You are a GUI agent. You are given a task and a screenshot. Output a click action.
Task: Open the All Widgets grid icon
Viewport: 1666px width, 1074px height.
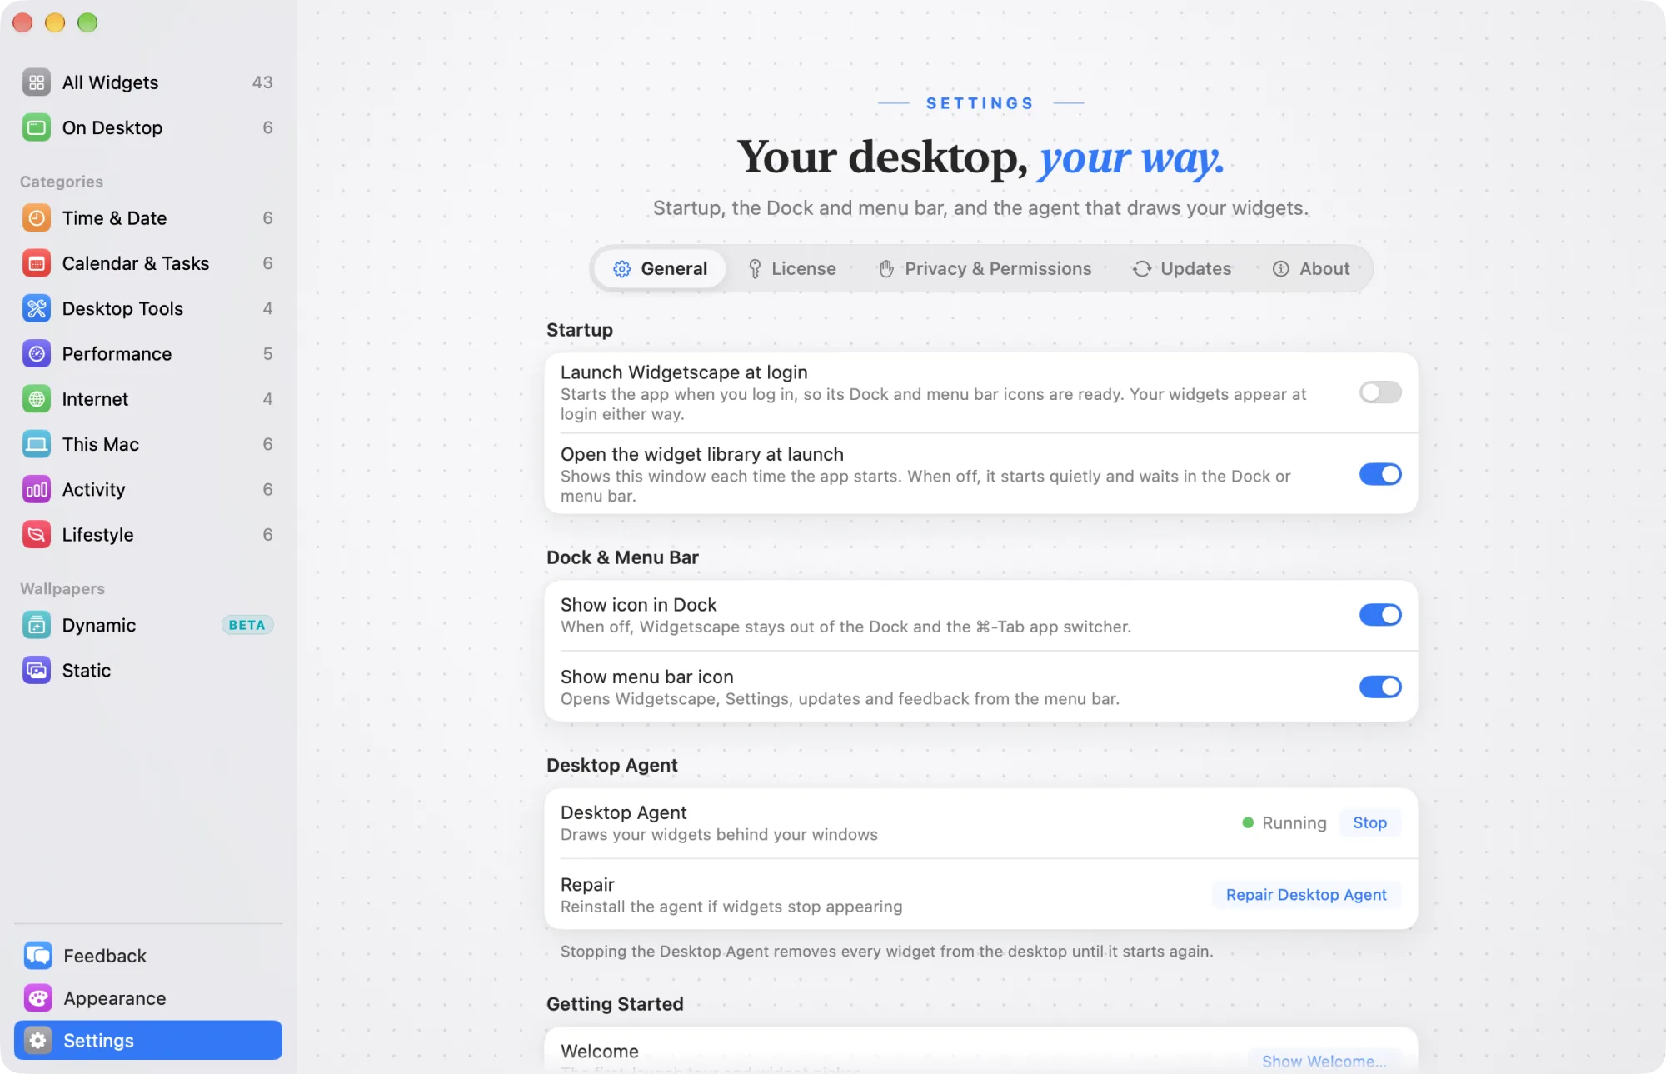pos(36,82)
